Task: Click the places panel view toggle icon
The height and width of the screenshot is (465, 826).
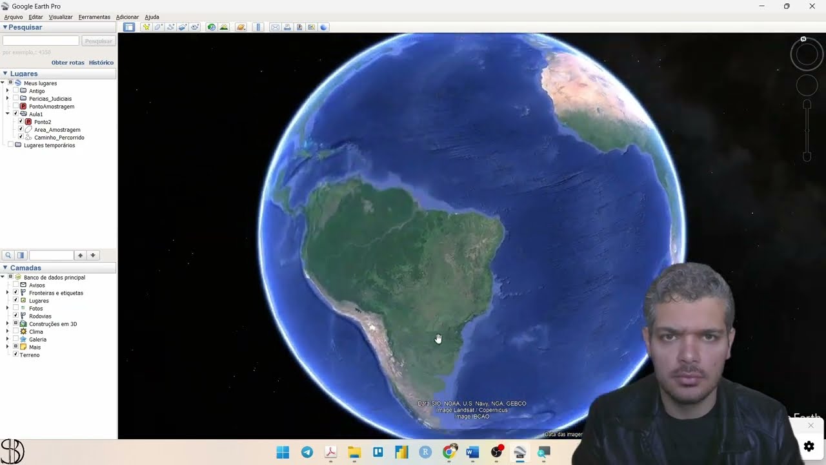Action: point(21,255)
